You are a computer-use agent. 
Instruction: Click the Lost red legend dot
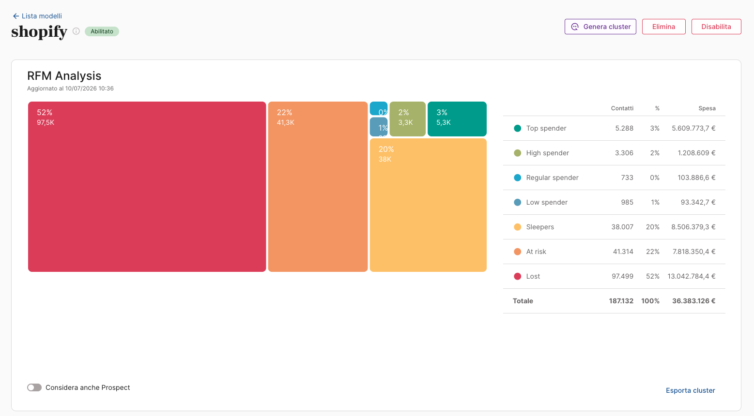(517, 276)
